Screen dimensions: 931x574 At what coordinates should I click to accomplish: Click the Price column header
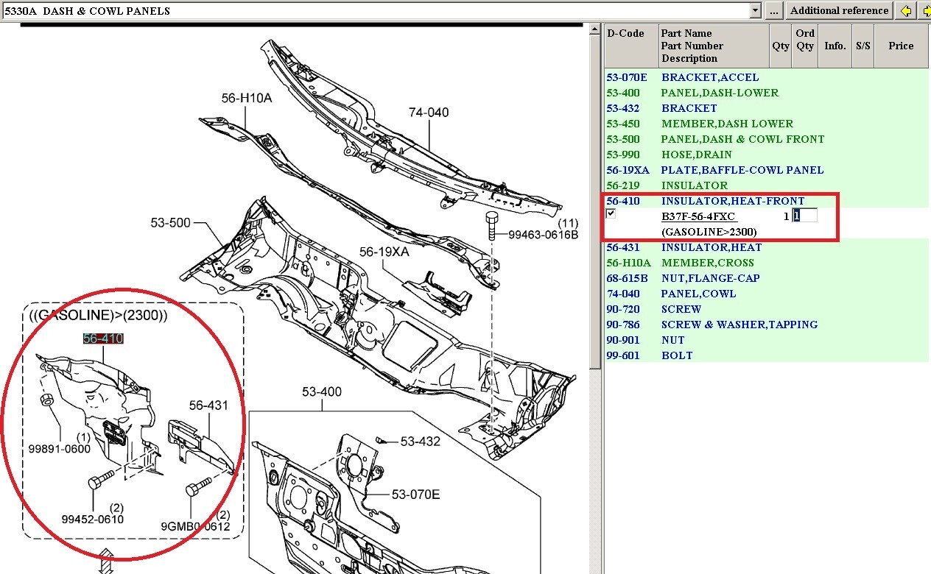pos(900,46)
